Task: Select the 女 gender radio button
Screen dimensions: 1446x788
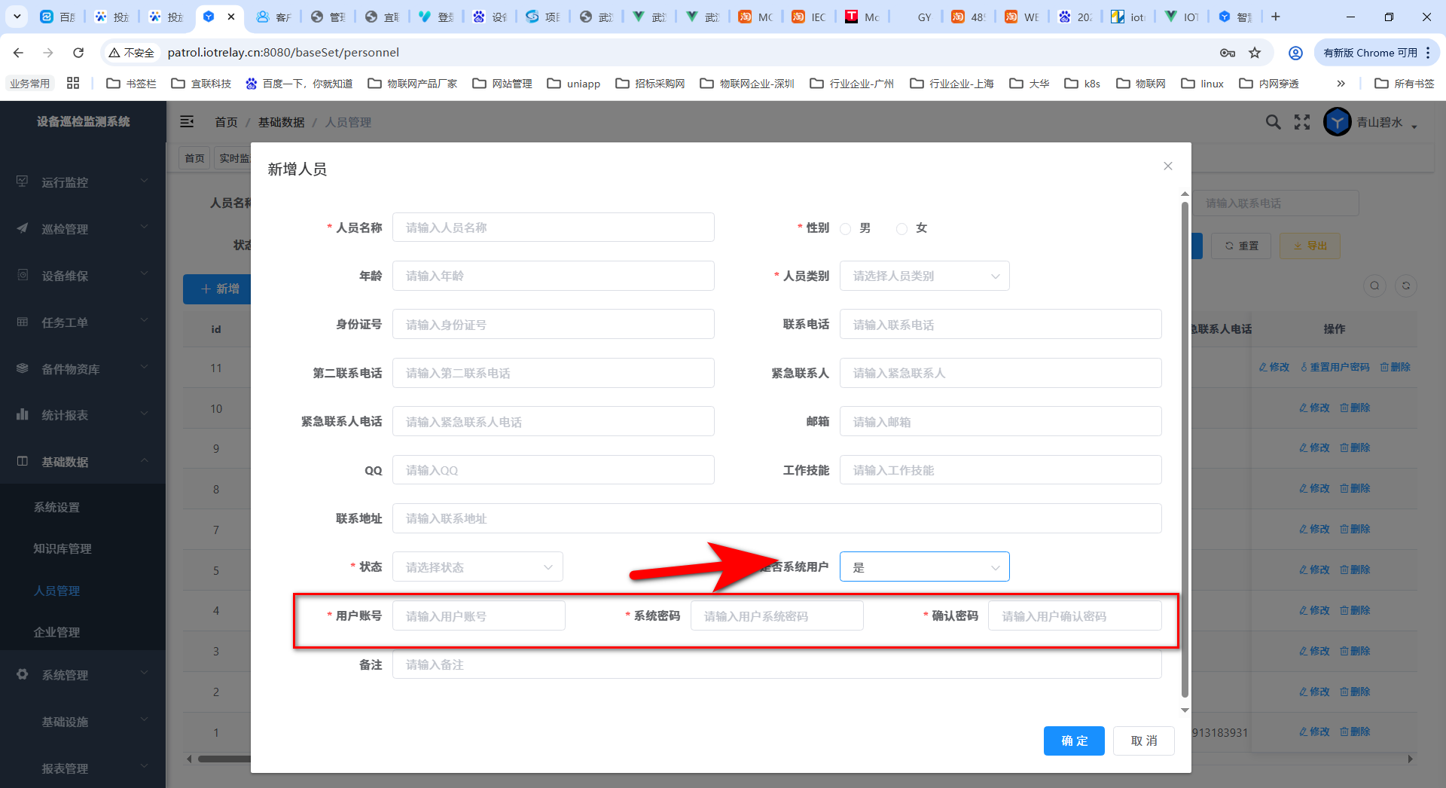Action: (x=901, y=229)
